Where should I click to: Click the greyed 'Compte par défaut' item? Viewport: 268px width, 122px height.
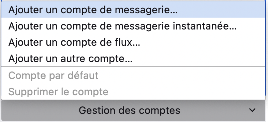(133, 76)
